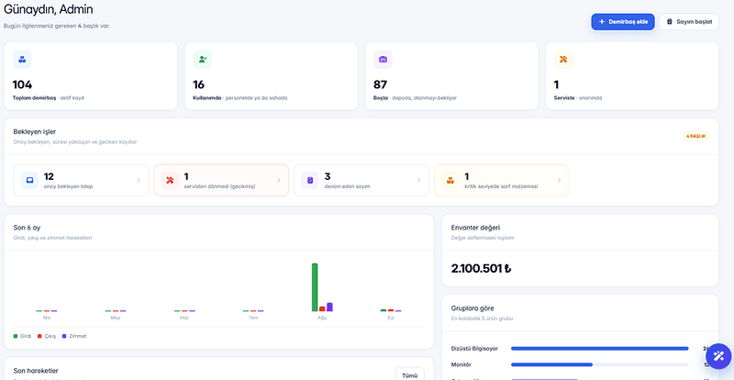
Task: Click the Günaydın, Admin heading
Action: (49, 9)
